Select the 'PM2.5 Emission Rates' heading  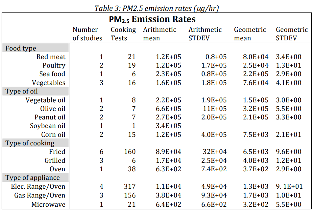tap(152, 19)
